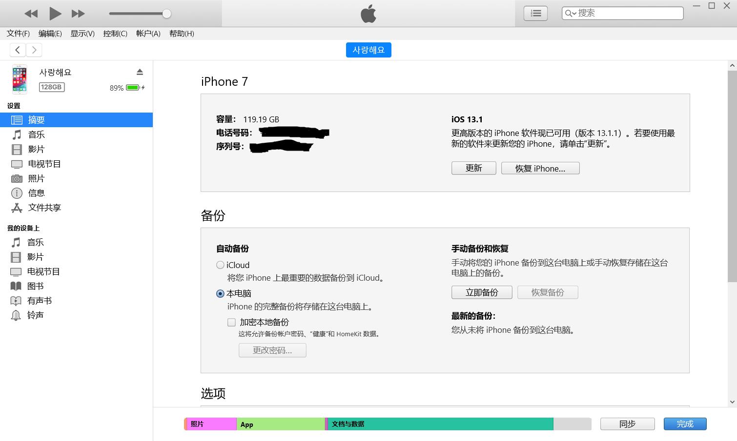The height and width of the screenshot is (441, 737).
Task: Eject the iPhone 사랑해요
Action: 140,72
